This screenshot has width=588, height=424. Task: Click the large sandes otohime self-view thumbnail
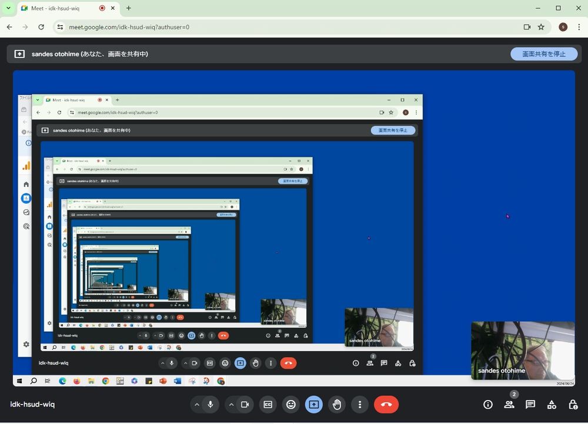pyautogui.click(x=523, y=351)
